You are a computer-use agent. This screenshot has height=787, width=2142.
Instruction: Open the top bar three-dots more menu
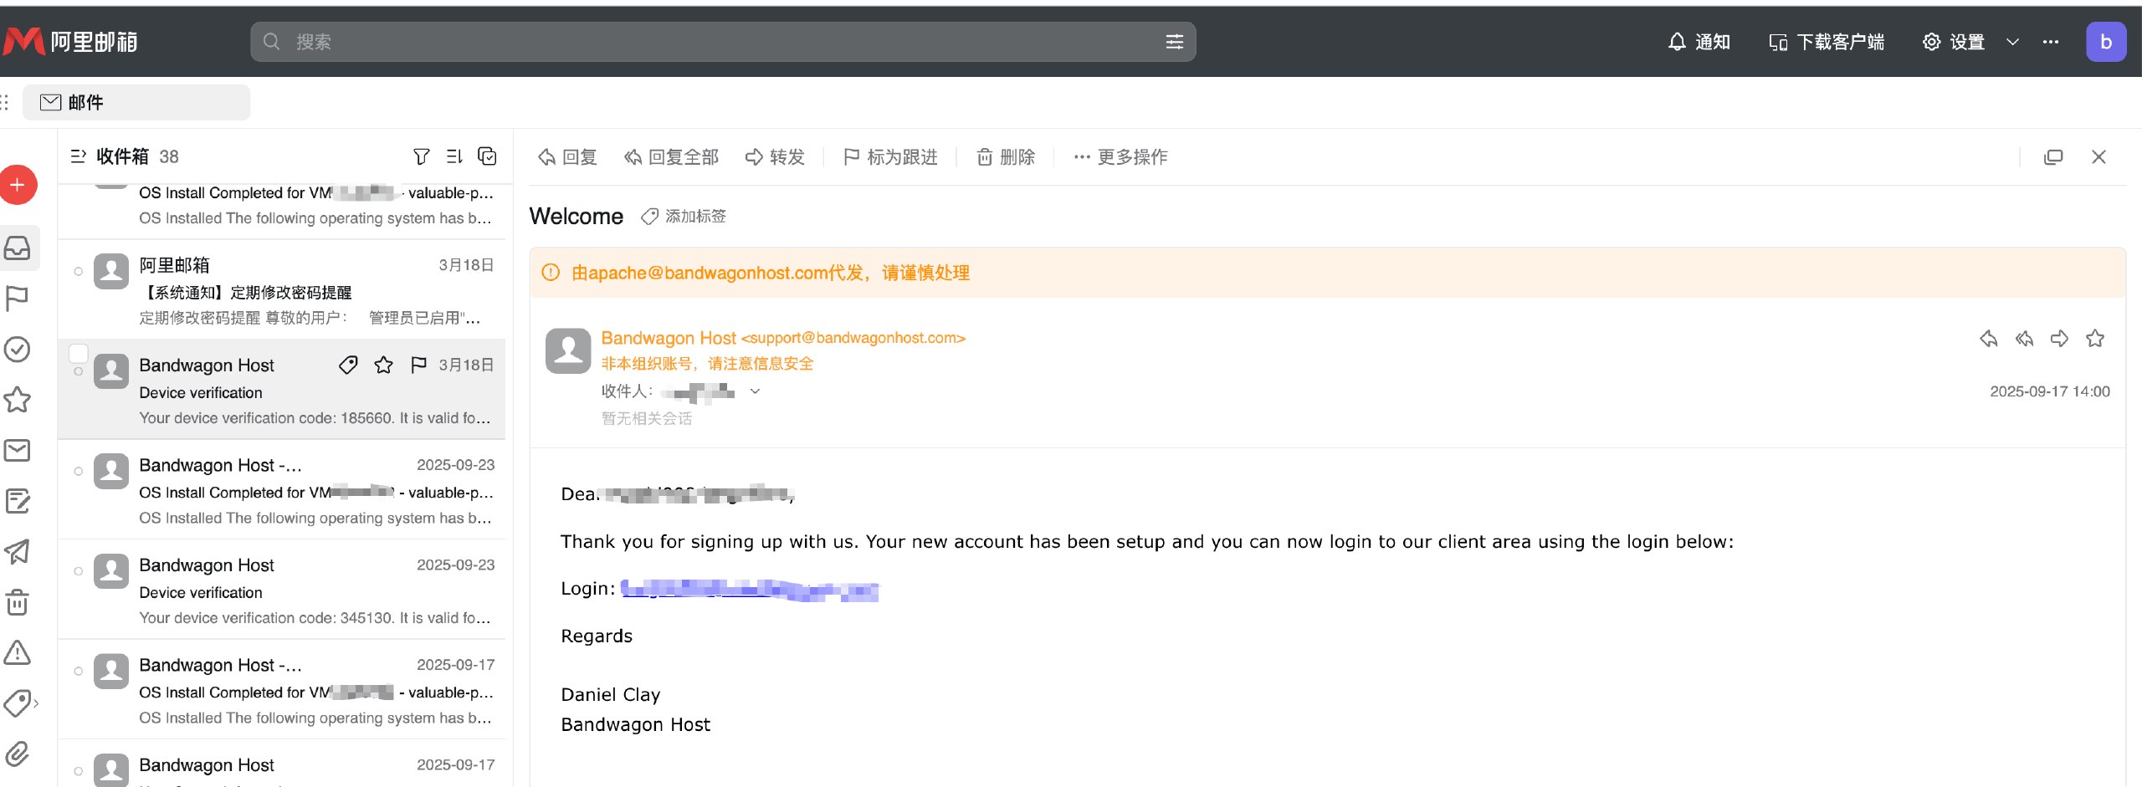[2051, 42]
